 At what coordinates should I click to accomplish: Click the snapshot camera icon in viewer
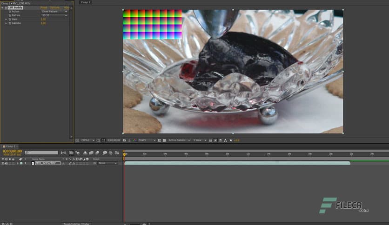point(124,140)
